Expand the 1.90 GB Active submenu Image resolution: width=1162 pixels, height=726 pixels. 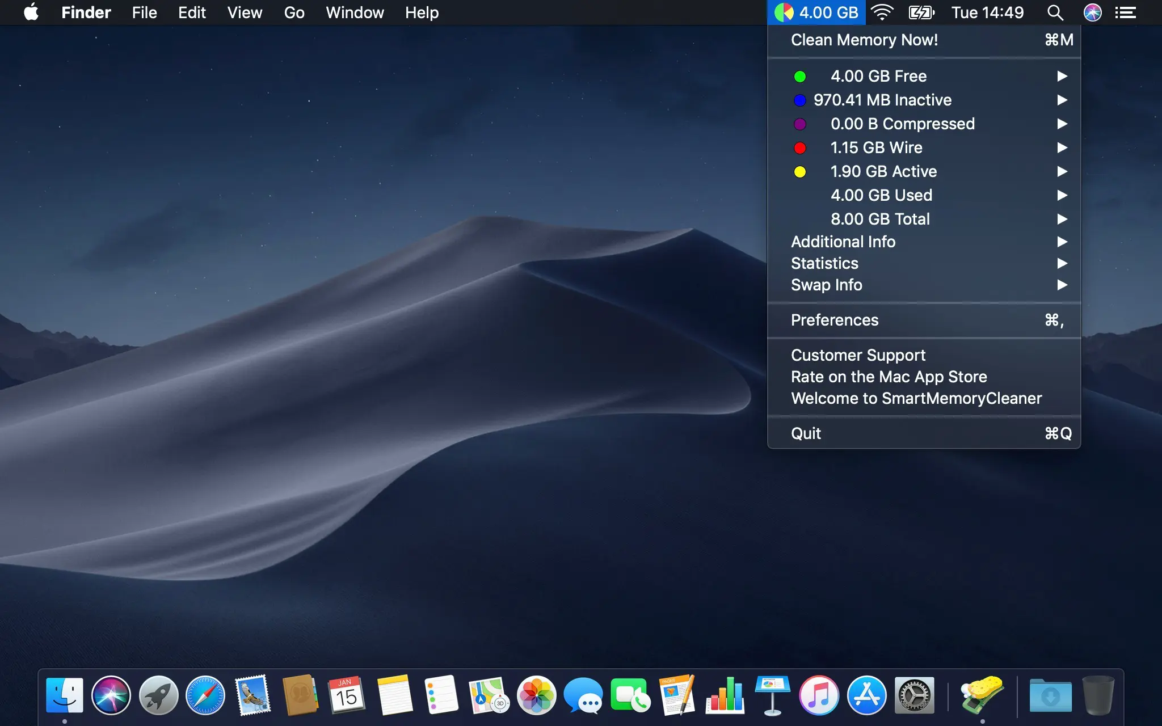1062,171
